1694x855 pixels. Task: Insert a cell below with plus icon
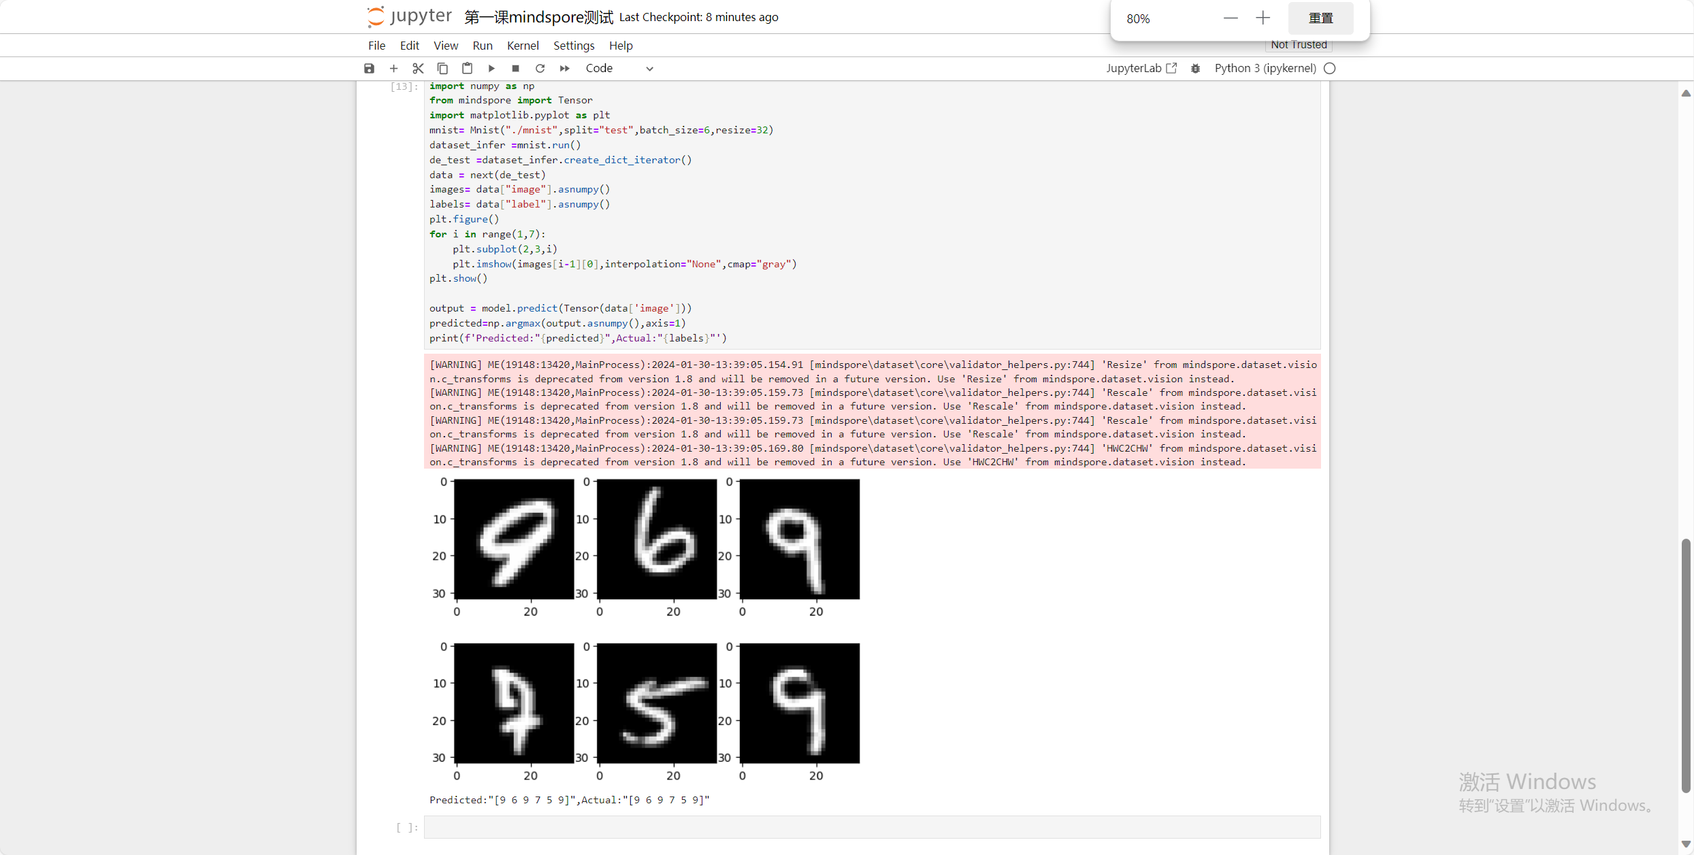point(393,68)
